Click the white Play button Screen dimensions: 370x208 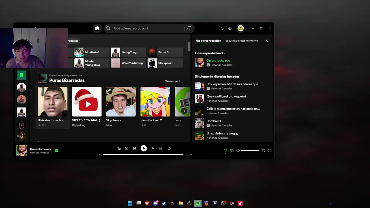(x=144, y=148)
